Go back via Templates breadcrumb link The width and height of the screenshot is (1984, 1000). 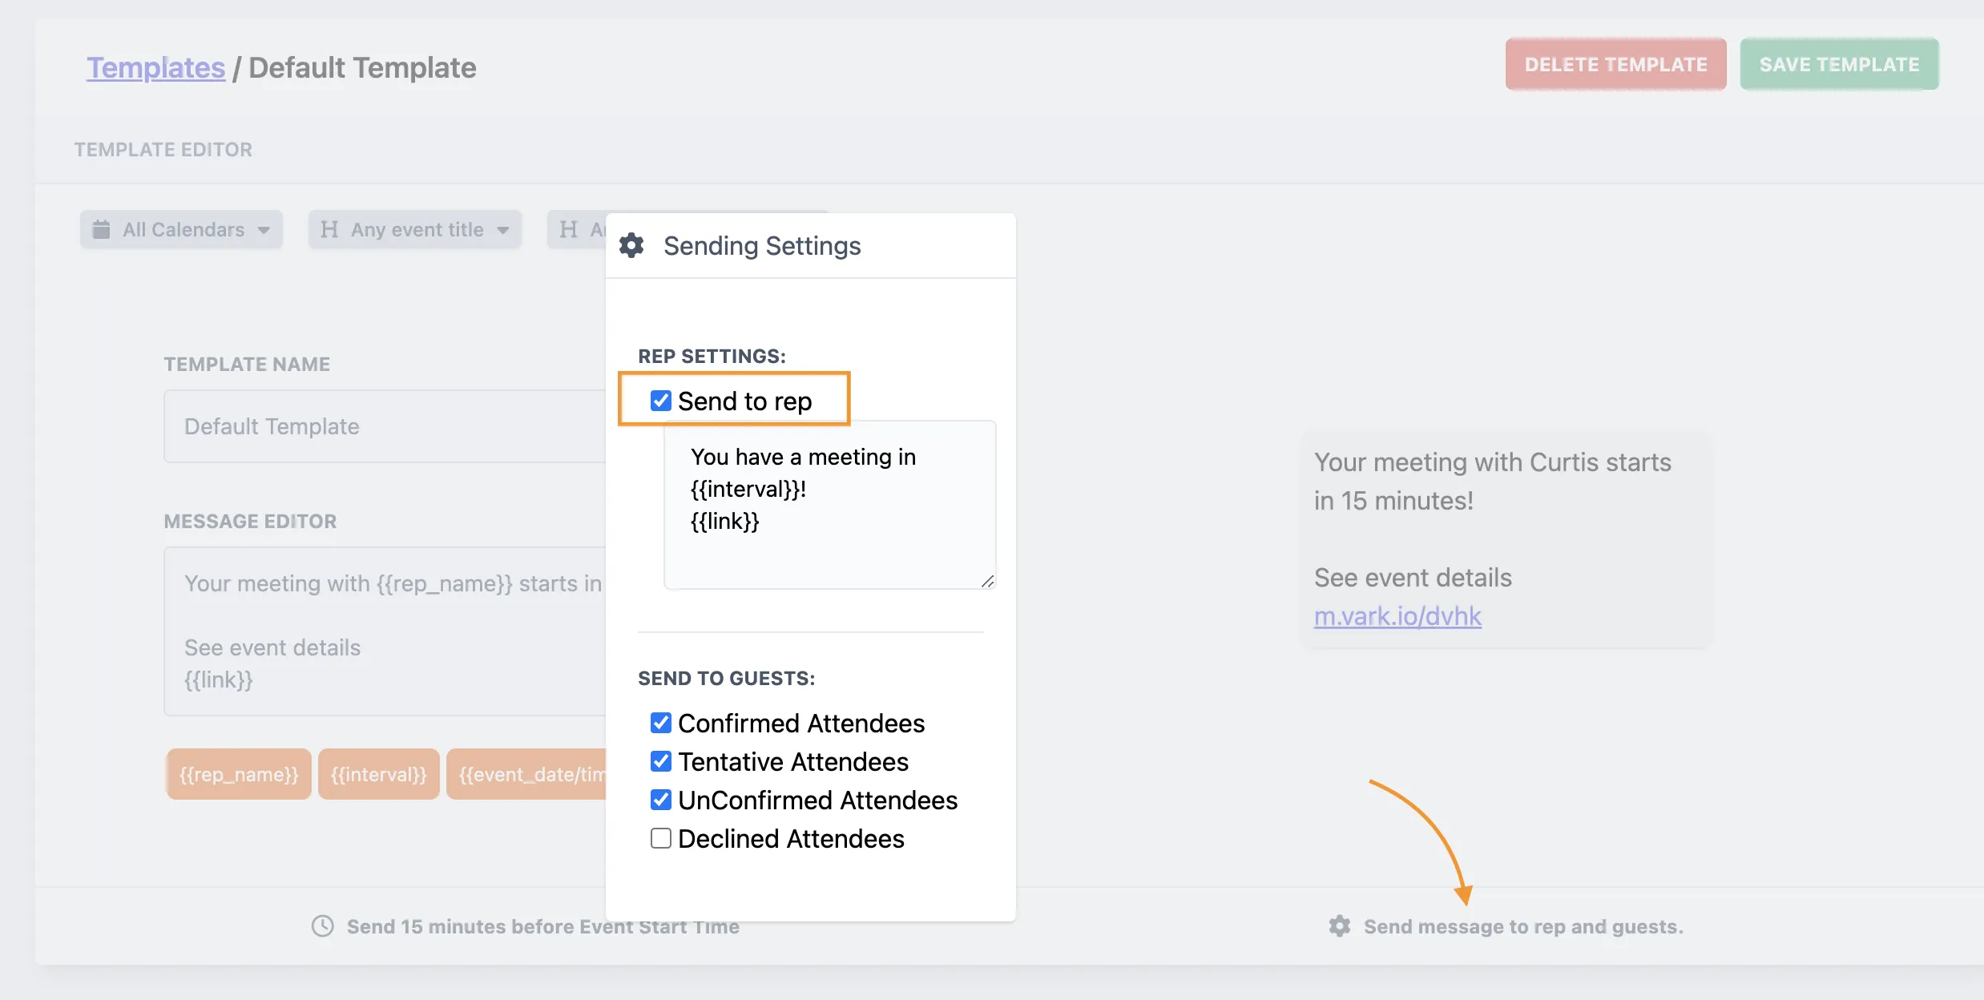[155, 67]
